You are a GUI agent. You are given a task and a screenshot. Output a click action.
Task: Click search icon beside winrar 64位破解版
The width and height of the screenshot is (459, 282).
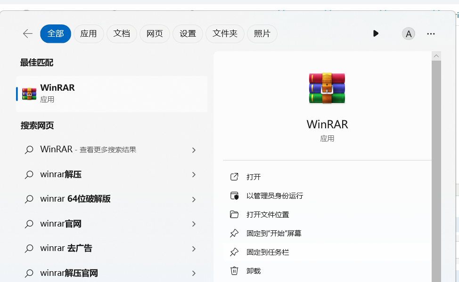click(x=29, y=199)
